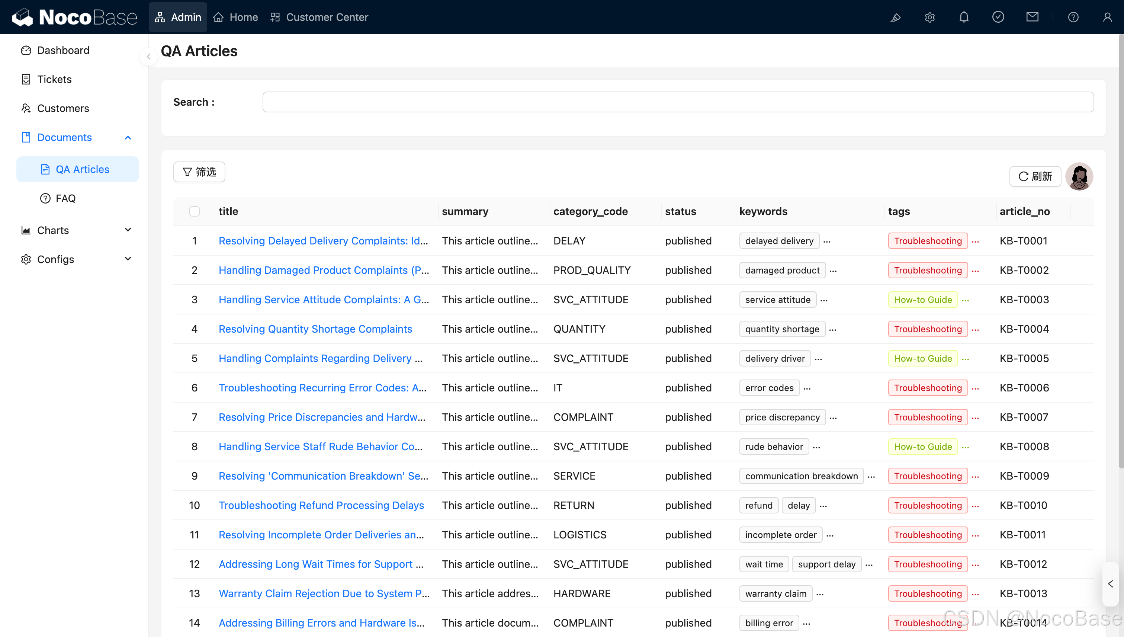Open the notifications bell

(x=964, y=17)
